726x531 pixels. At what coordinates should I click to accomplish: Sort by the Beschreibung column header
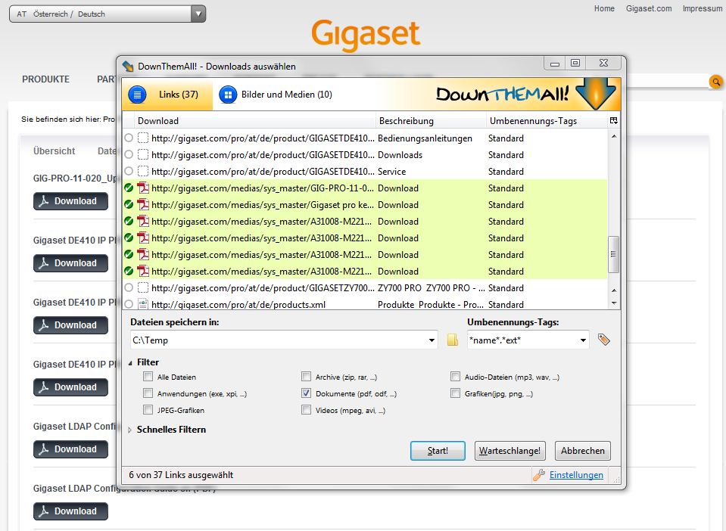click(431, 121)
